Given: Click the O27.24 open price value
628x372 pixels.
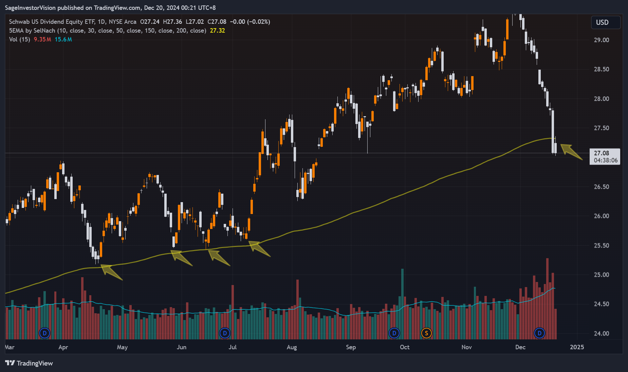Looking at the screenshot, I should tap(150, 22).
